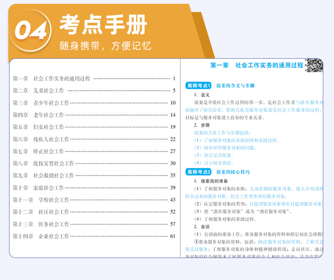
Task: Click the subheading 2. 会谈
Action: pyautogui.click(x=202, y=227)
